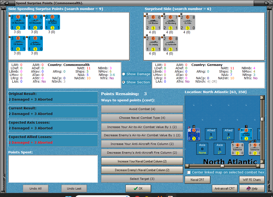Select Show Damage radio option
The height and width of the screenshot is (197, 273).
136,74
